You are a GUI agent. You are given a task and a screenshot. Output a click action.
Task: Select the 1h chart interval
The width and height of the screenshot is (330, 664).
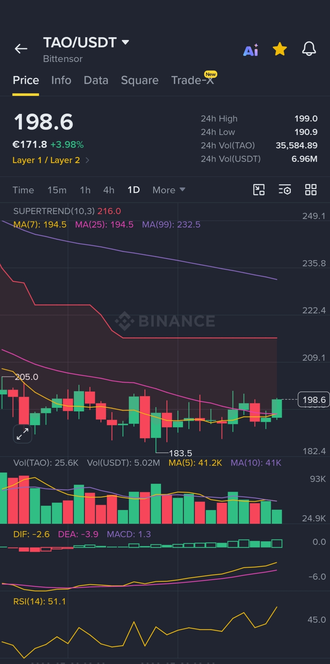point(85,190)
